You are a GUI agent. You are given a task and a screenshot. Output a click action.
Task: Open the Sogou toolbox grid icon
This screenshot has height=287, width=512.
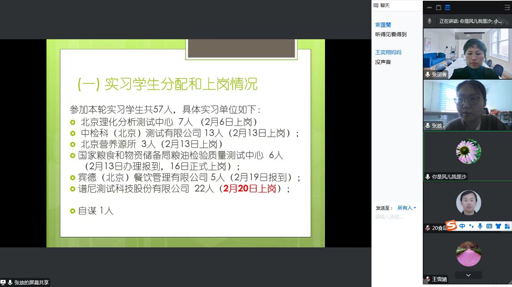[507, 226]
